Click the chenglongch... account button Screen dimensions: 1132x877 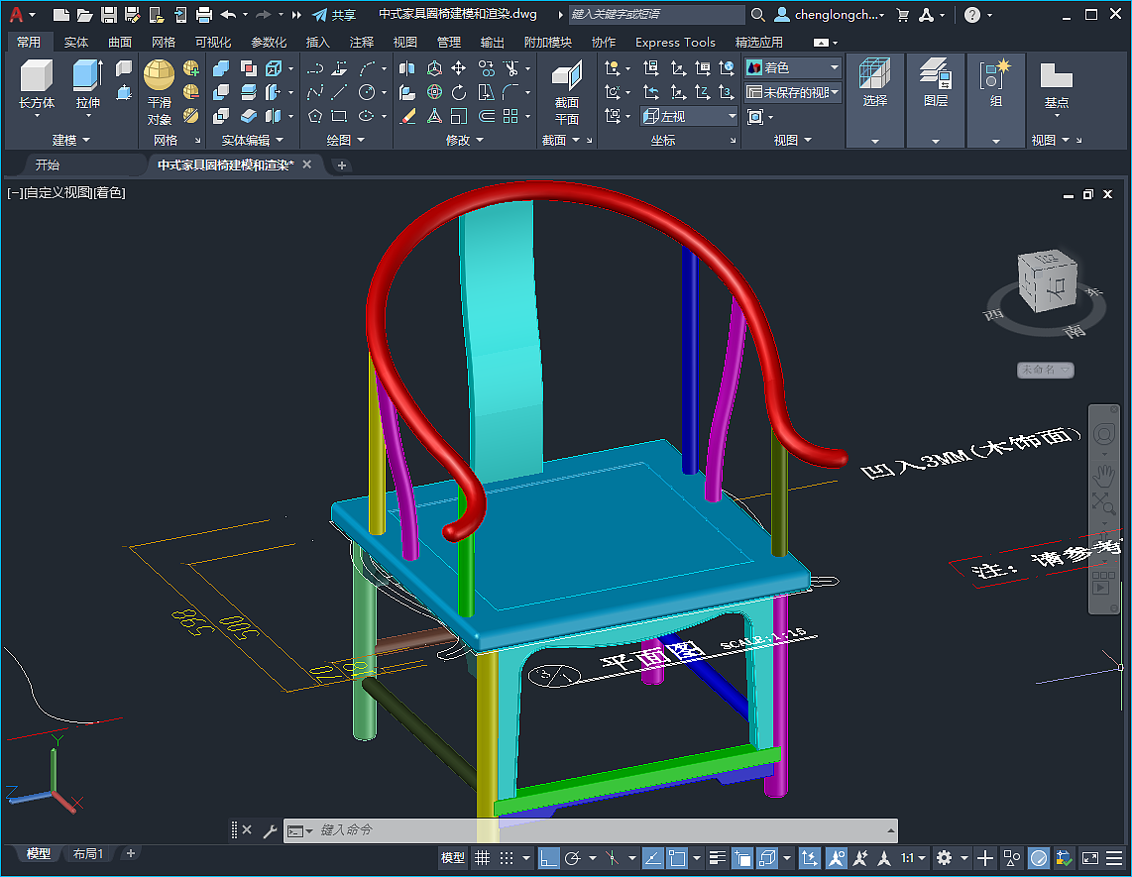click(x=830, y=15)
